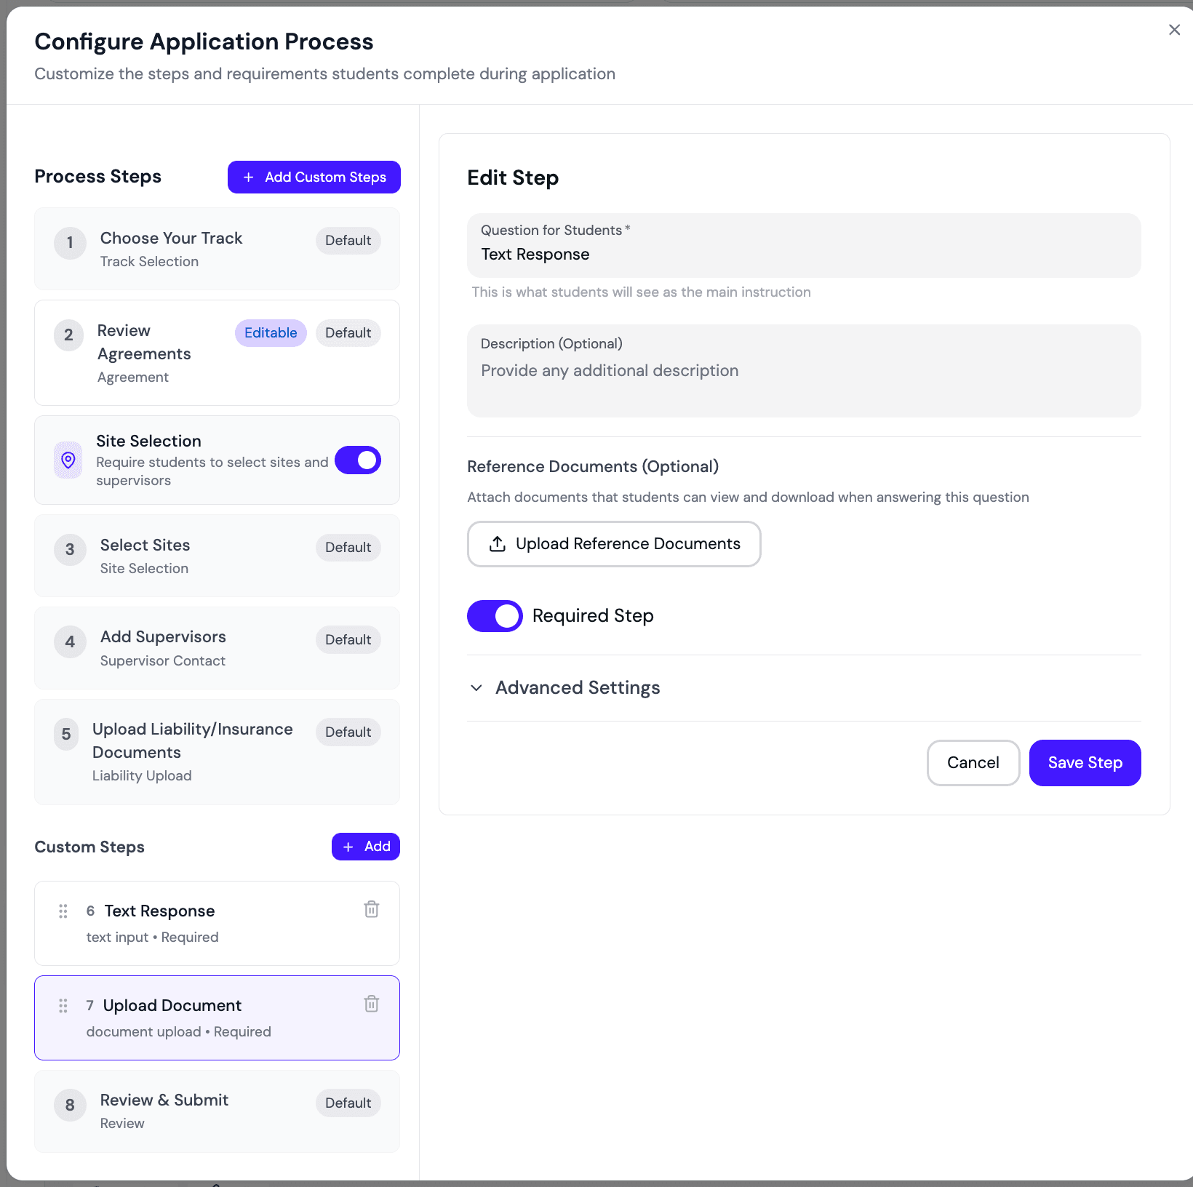Delete the Text Response custom step
The image size is (1193, 1187).
point(372,909)
